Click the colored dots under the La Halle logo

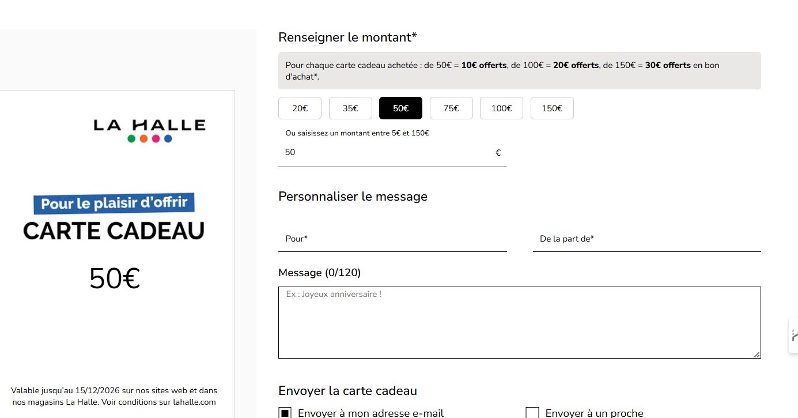pos(149,138)
